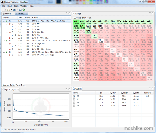Sort by the EQDiff% column header
The height and width of the screenshot is (133, 156).
pyautogui.click(x=136, y=93)
